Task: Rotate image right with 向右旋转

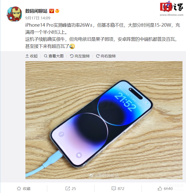Action: [106, 56]
